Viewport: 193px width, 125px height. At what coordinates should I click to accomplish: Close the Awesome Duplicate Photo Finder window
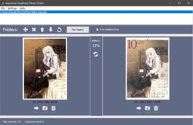(188, 3)
